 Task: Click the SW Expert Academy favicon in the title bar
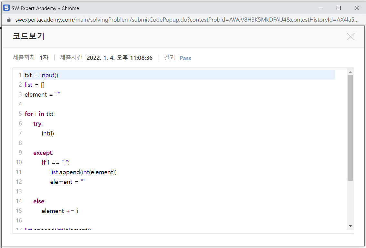pyautogui.click(x=6, y=8)
